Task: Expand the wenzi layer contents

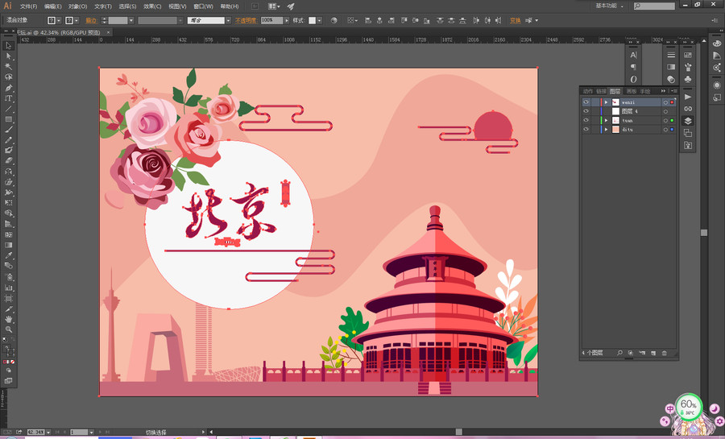Action: (606, 102)
